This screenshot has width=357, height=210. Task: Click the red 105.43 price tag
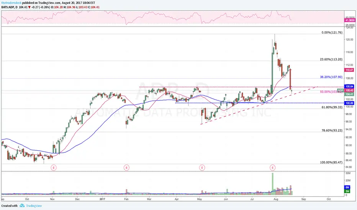point(349,90)
